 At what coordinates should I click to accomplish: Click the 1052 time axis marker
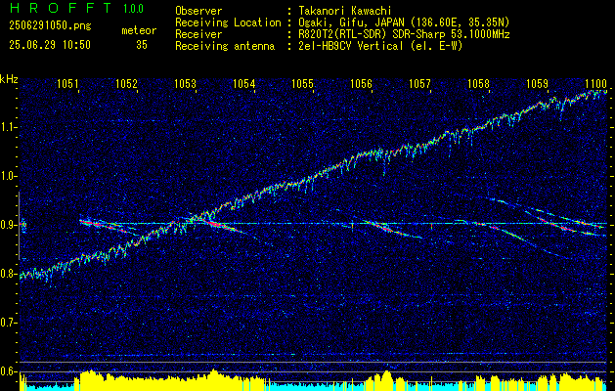tap(127, 84)
